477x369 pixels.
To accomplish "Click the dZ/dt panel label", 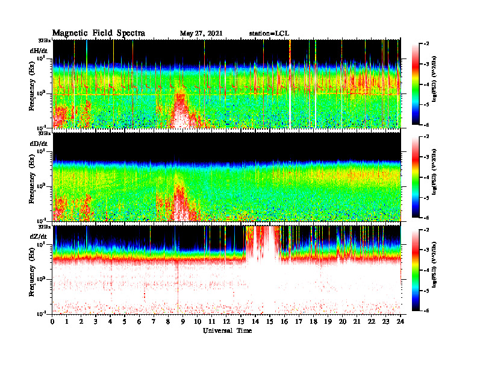I will pos(39,236).
